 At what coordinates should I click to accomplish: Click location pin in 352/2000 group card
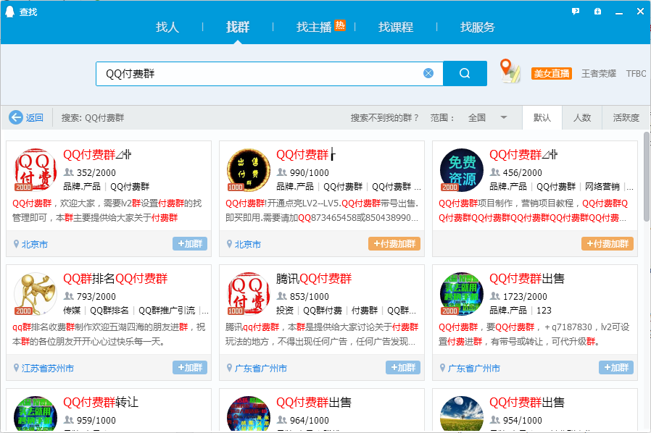[x=16, y=244]
